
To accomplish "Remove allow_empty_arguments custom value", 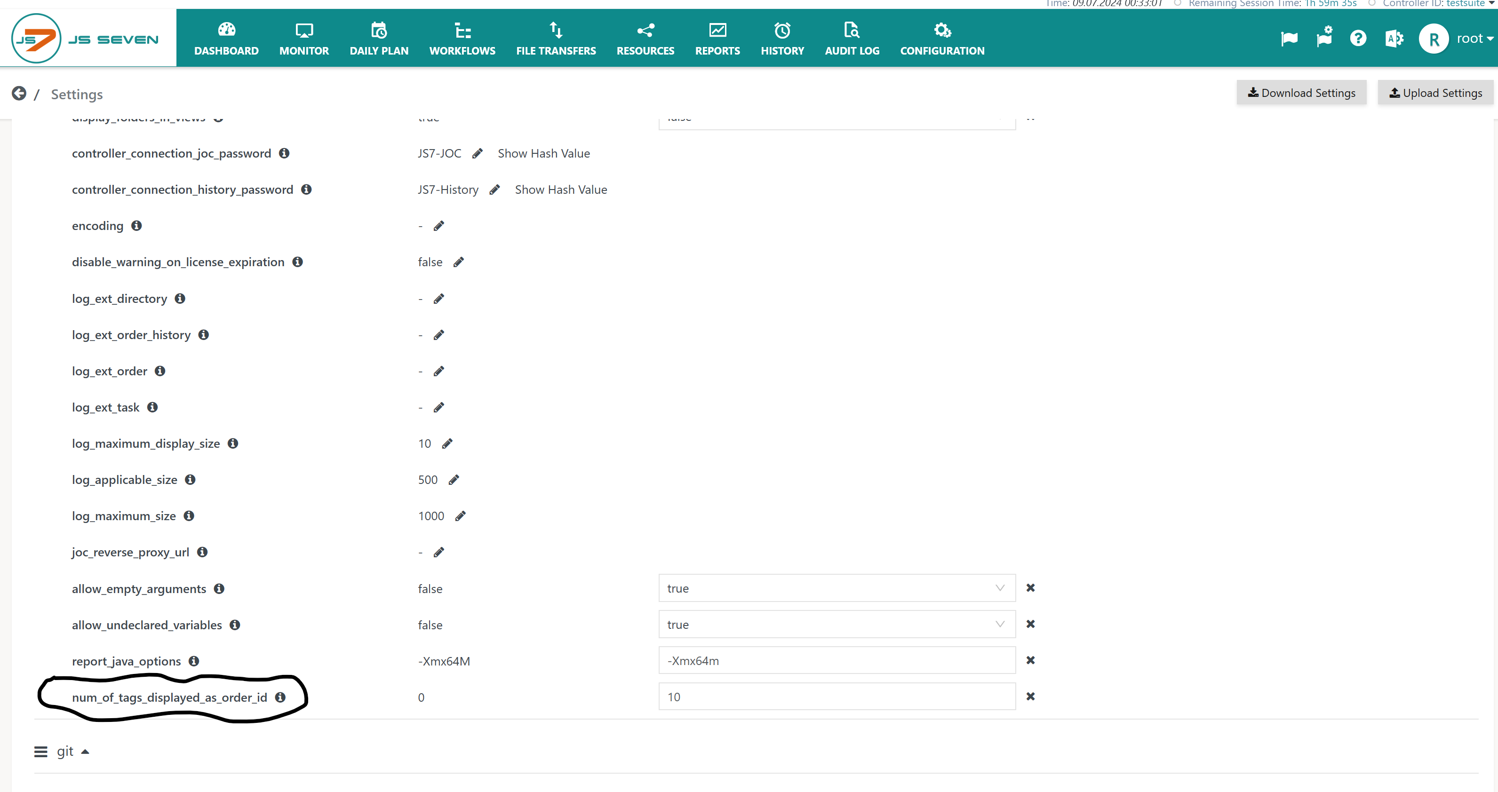I will pos(1030,588).
